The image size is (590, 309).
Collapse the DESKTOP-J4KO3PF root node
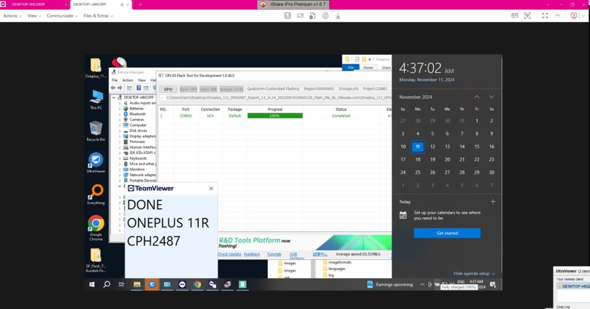pyautogui.click(x=114, y=97)
